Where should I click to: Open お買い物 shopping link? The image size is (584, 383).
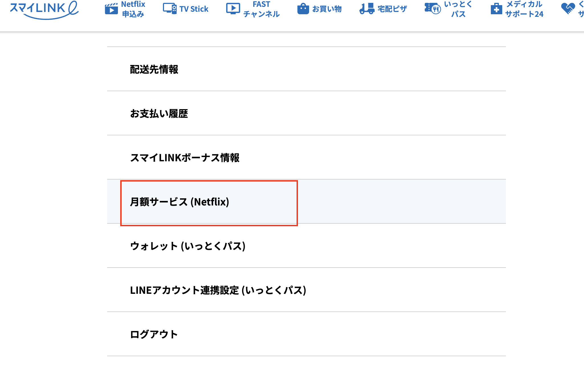pyautogui.click(x=327, y=9)
